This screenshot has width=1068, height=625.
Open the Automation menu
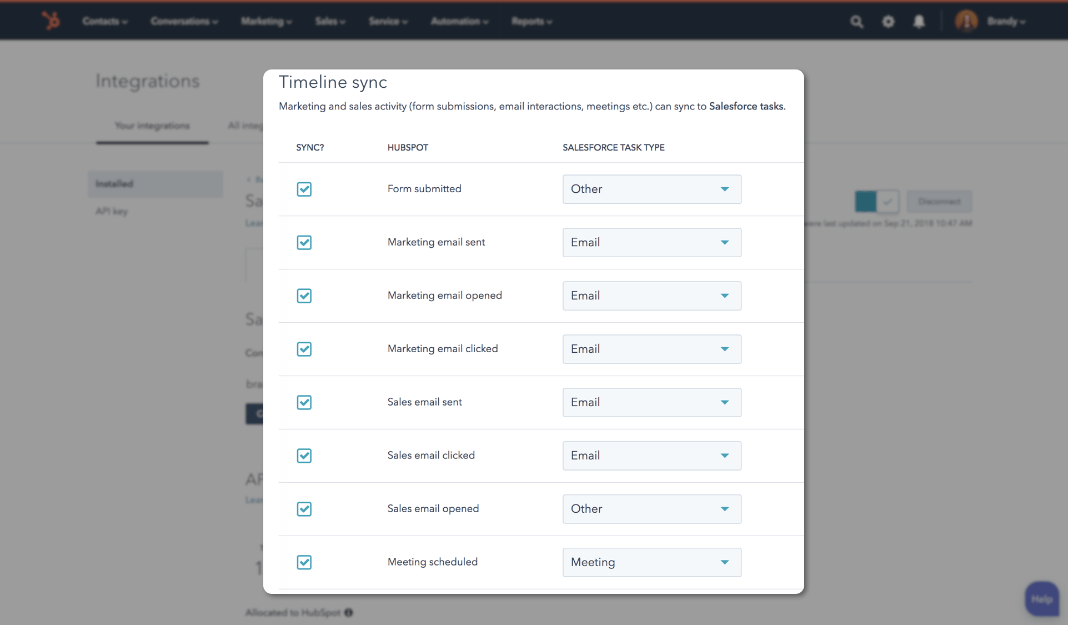459,21
